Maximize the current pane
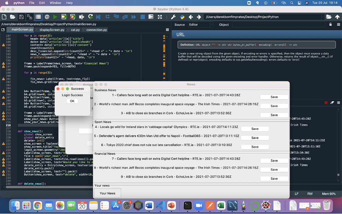Viewport: 342px width, 214px height. tap(151, 17)
